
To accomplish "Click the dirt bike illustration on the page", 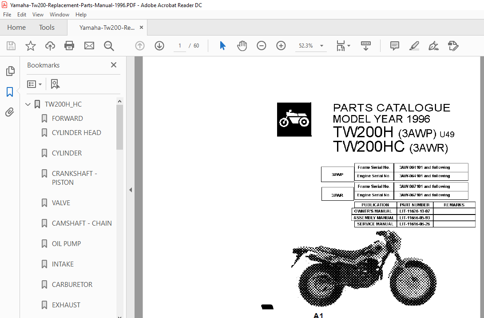I will tap(364, 269).
